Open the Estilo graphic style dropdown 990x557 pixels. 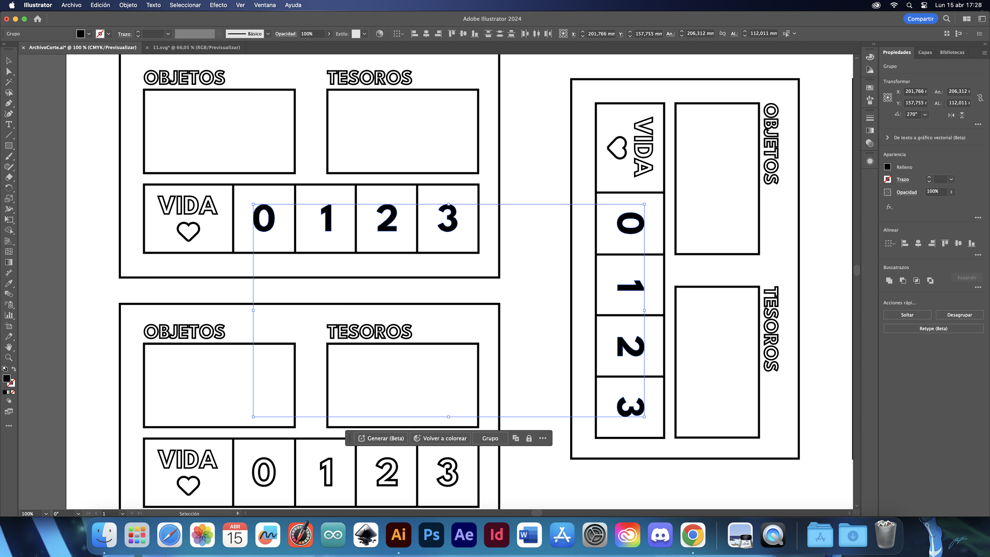(x=364, y=34)
